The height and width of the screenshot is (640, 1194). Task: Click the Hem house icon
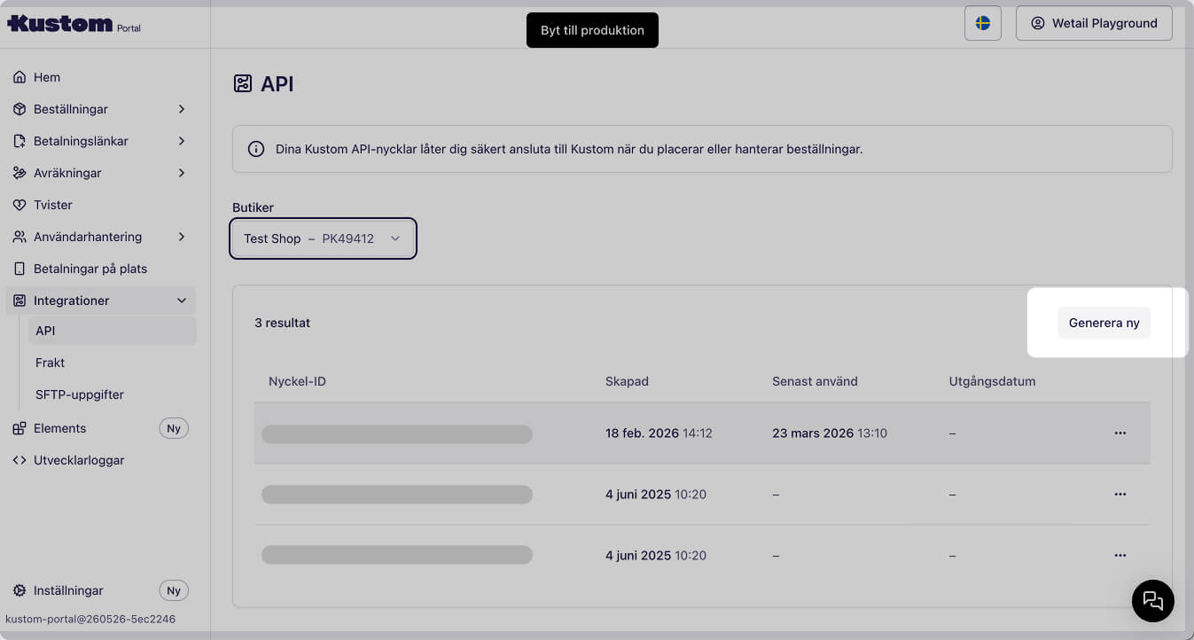tap(20, 77)
